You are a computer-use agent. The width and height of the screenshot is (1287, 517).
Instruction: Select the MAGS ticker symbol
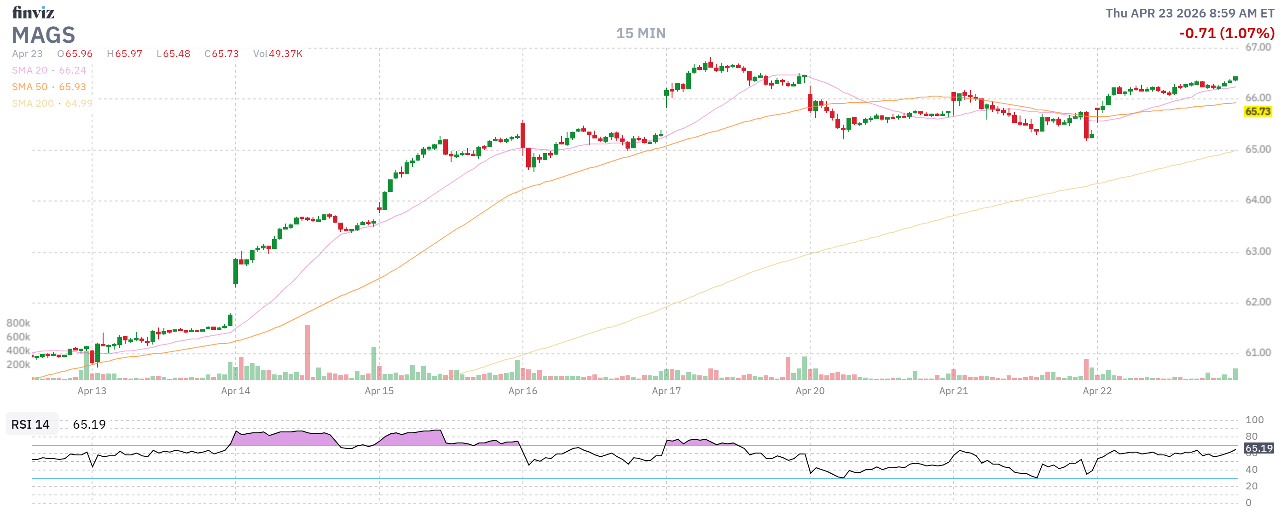(44, 35)
